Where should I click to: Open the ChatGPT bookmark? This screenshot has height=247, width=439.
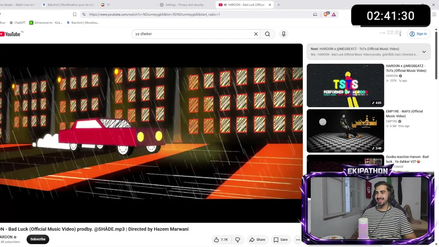coord(17,23)
